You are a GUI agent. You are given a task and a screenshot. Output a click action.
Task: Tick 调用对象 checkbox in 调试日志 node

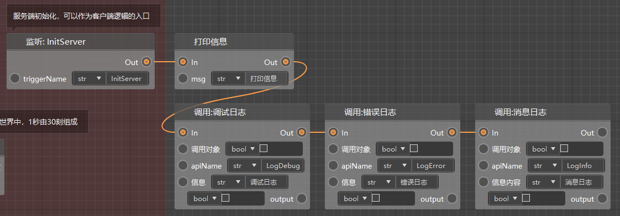264,149
